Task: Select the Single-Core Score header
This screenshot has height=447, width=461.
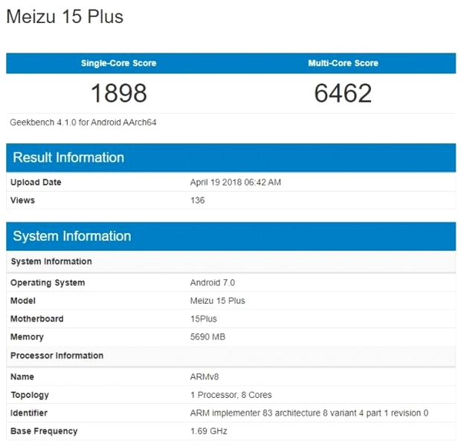Action: [118, 63]
